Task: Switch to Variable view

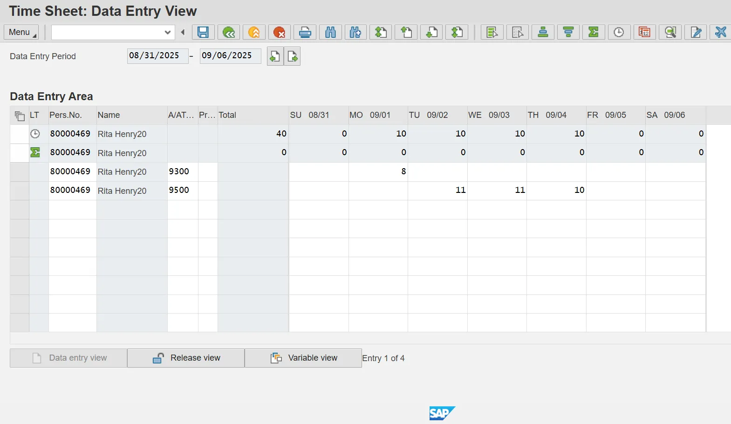Action: [303, 358]
